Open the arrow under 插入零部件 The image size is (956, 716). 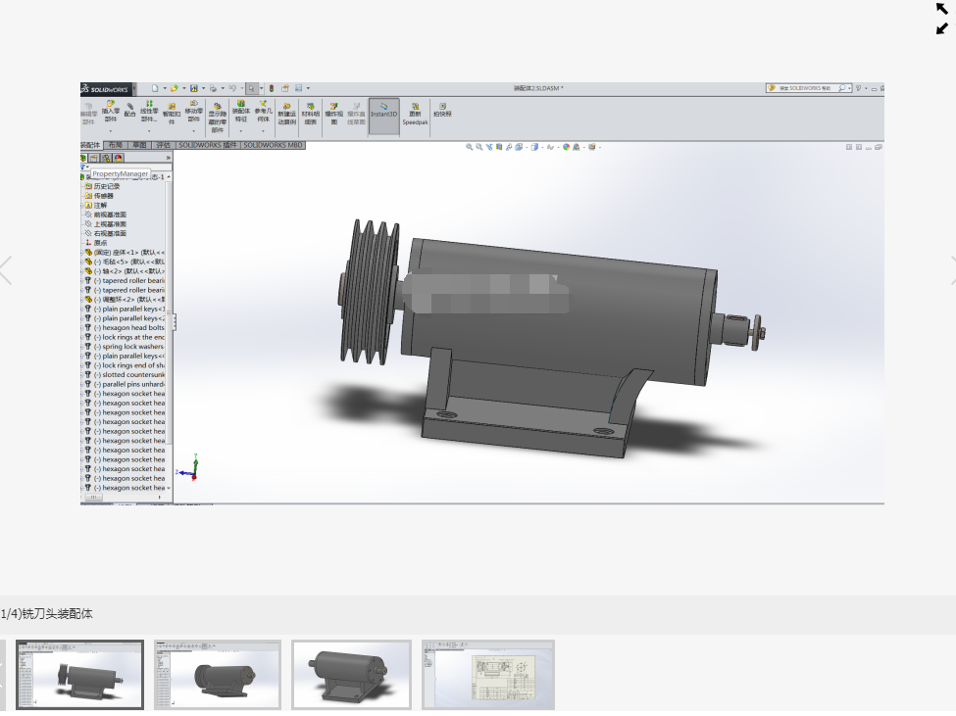coord(111,131)
